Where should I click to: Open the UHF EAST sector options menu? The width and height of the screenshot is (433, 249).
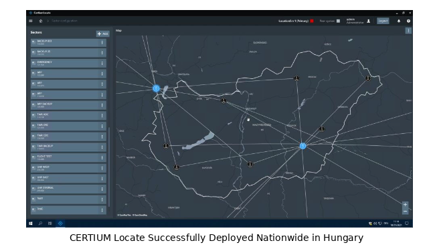(x=102, y=179)
